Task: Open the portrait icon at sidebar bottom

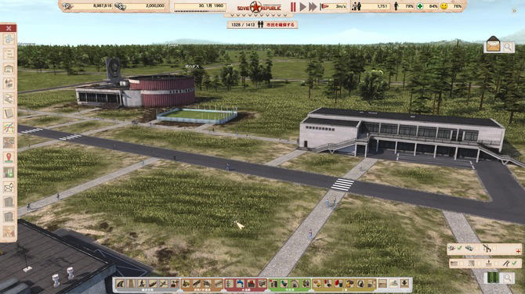Action: 9,231
